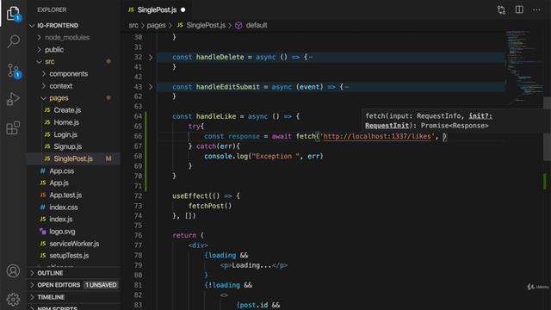The width and height of the screenshot is (551, 310).
Task: Click the return keyword on line 76
Action: (x=184, y=235)
